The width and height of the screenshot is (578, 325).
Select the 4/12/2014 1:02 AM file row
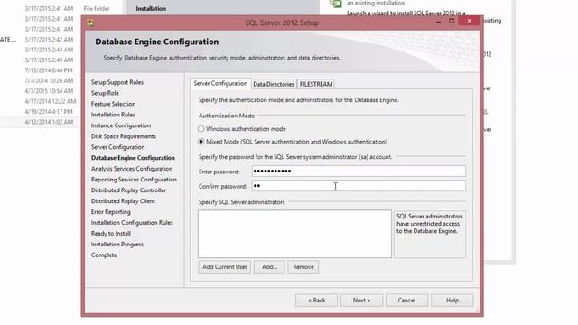[x=40, y=122]
